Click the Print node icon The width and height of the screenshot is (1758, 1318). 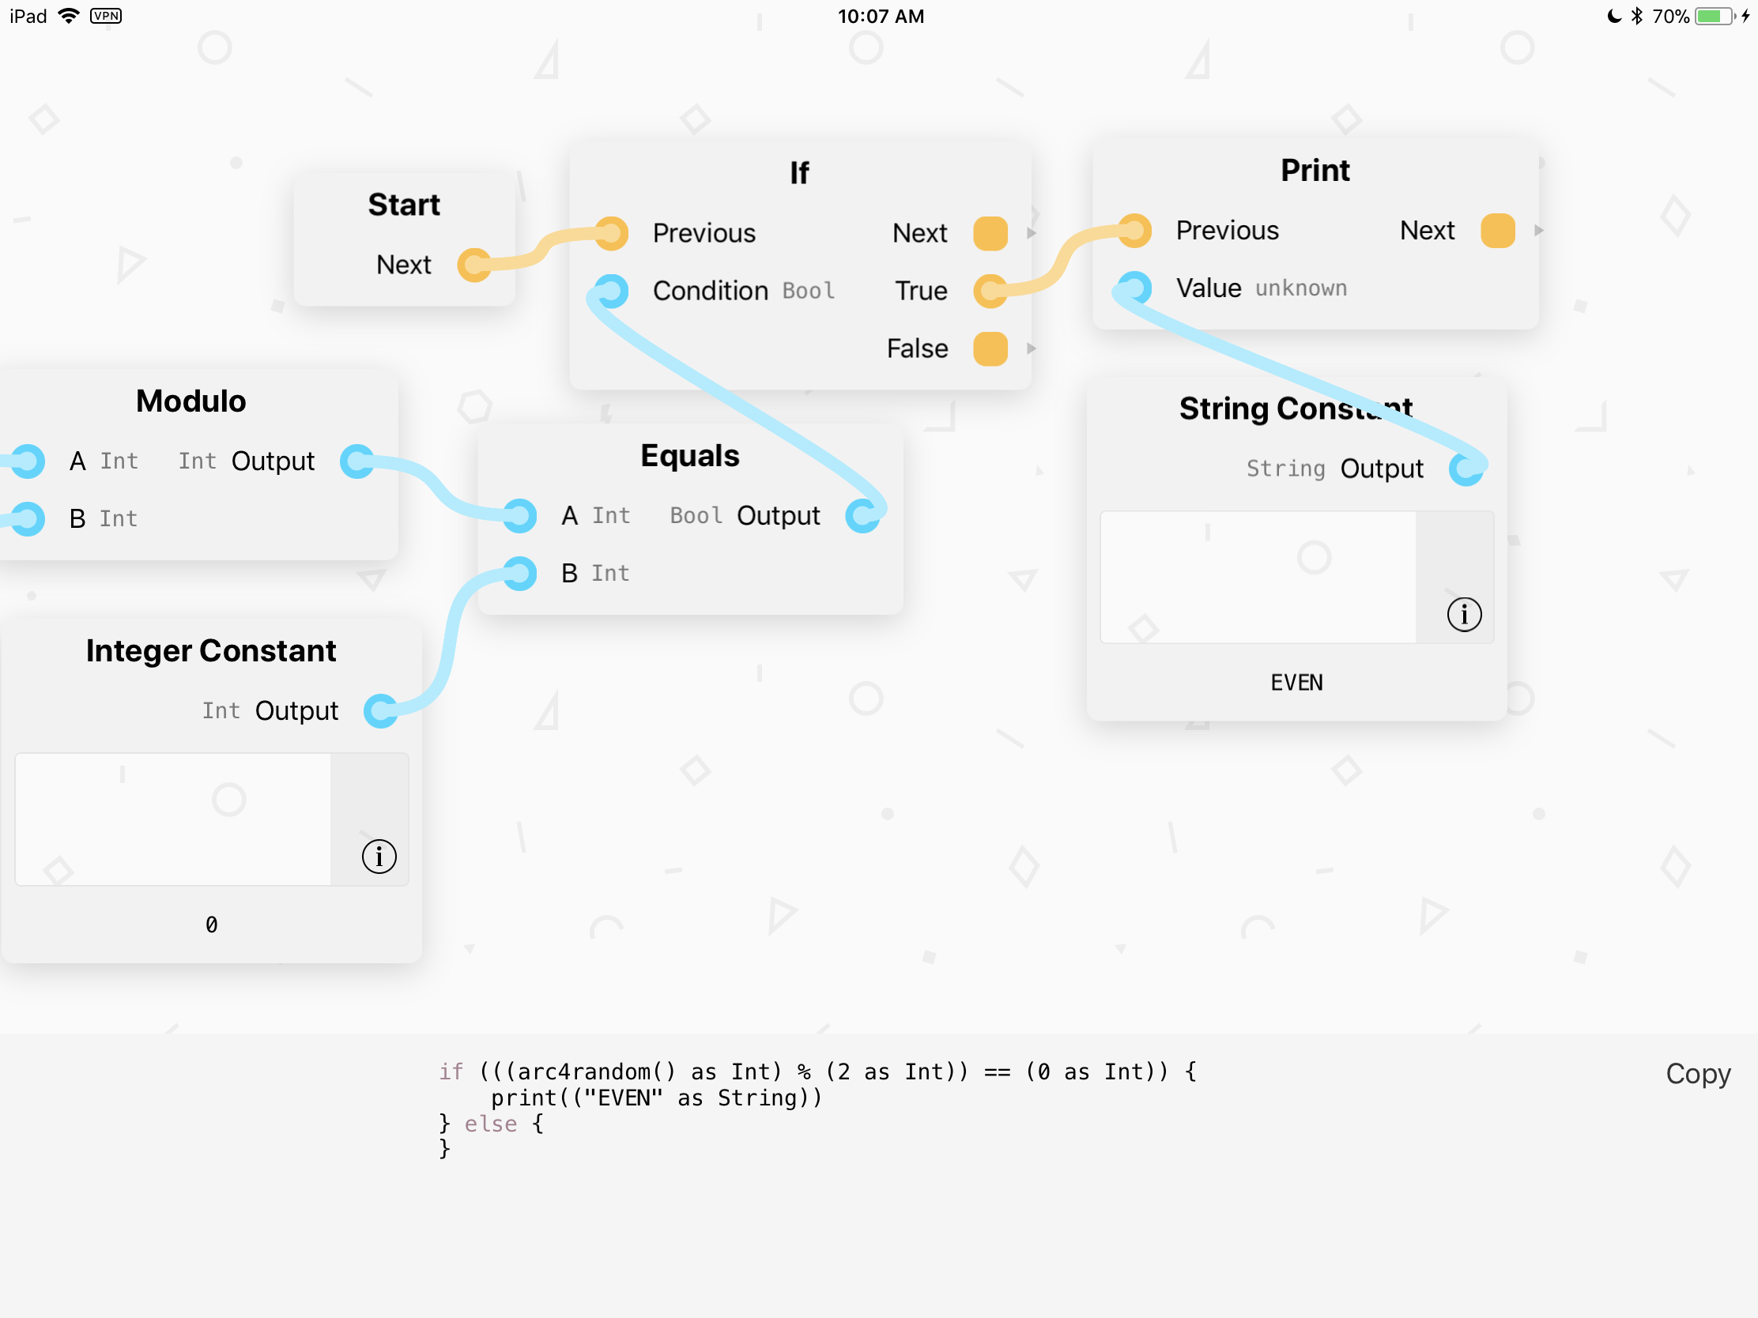click(x=1312, y=173)
